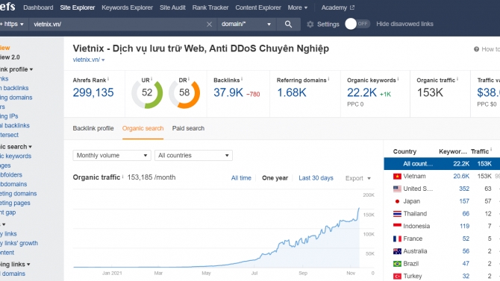Click info icon beside Organic keywords
This screenshot has width=500, height=281.
click(x=398, y=79)
